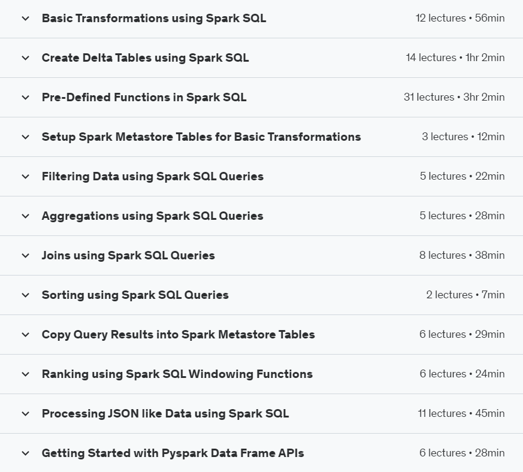Expand the Joins section arrow icon

click(x=25, y=256)
